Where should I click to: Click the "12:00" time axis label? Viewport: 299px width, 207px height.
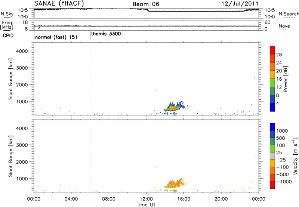[x=146, y=199]
